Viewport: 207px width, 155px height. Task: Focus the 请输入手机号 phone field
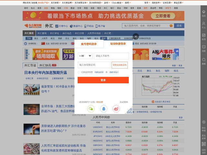pos(111,56)
